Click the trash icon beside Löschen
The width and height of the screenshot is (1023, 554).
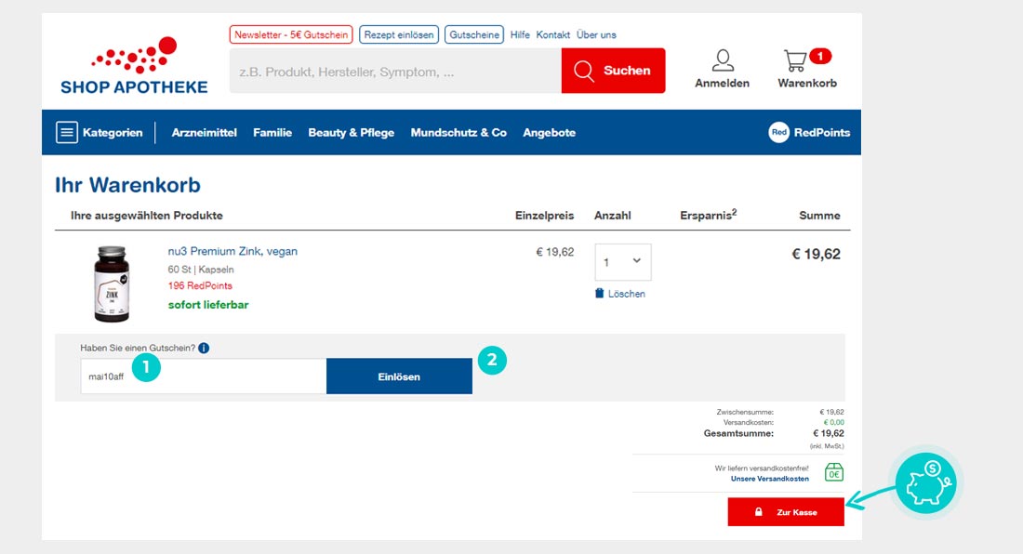tap(600, 294)
